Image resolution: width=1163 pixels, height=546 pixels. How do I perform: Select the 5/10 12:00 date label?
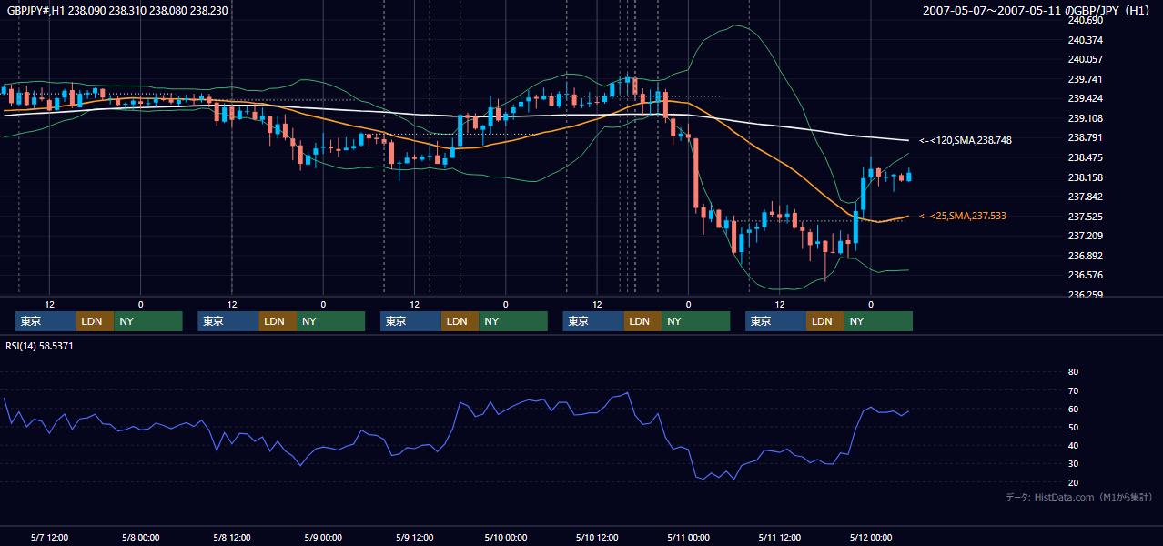[597, 537]
